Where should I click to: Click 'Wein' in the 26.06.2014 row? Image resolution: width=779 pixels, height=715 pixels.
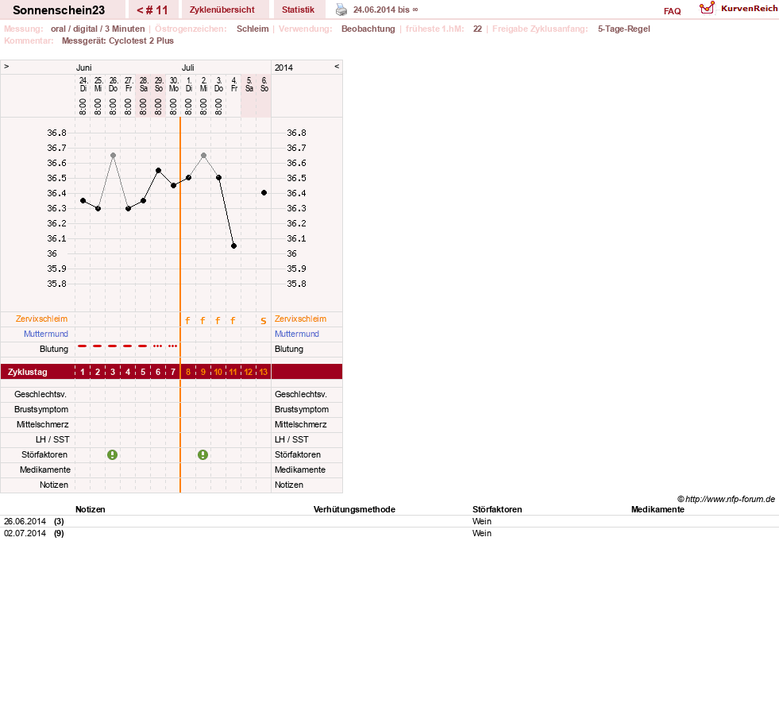[482, 521]
